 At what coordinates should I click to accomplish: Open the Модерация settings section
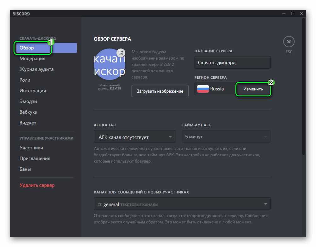pos(32,59)
